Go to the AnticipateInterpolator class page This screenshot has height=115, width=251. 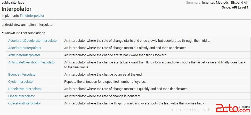[24, 55]
